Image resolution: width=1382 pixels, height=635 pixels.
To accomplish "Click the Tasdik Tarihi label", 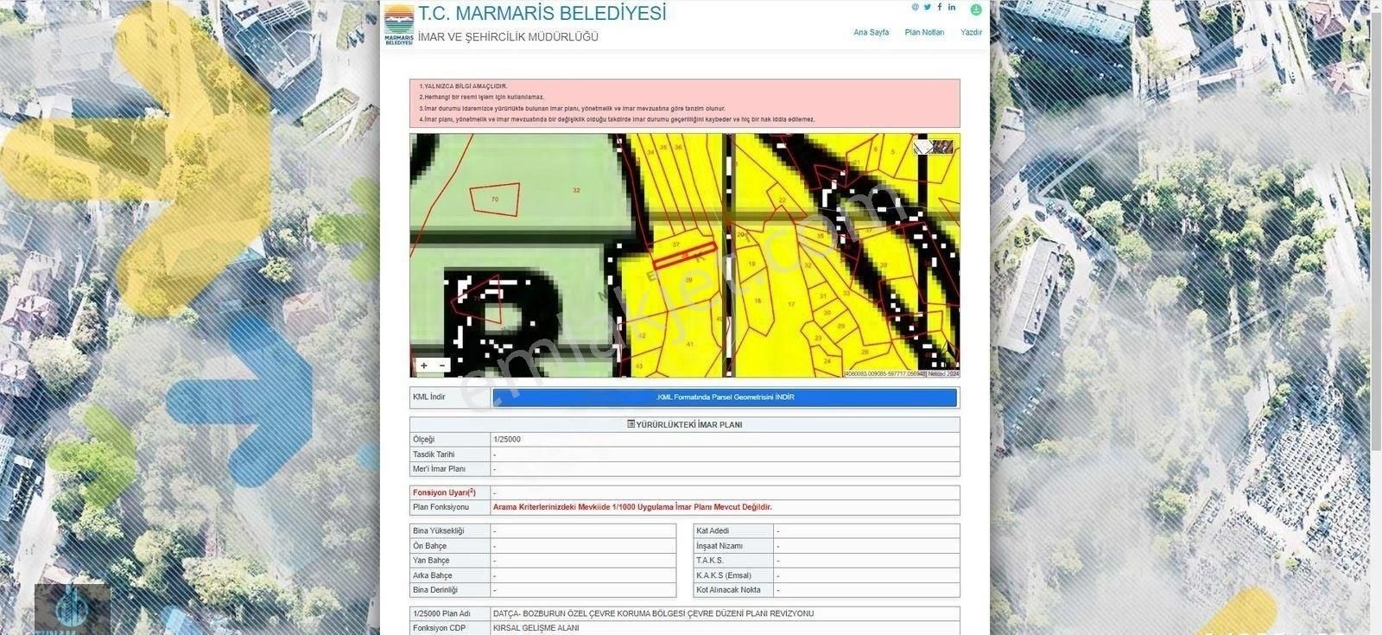I will click(434, 454).
